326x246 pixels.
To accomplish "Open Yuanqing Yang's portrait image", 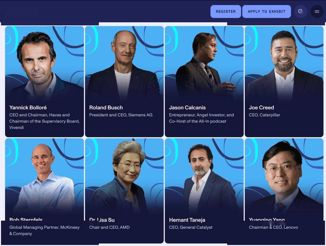I will (284, 176).
